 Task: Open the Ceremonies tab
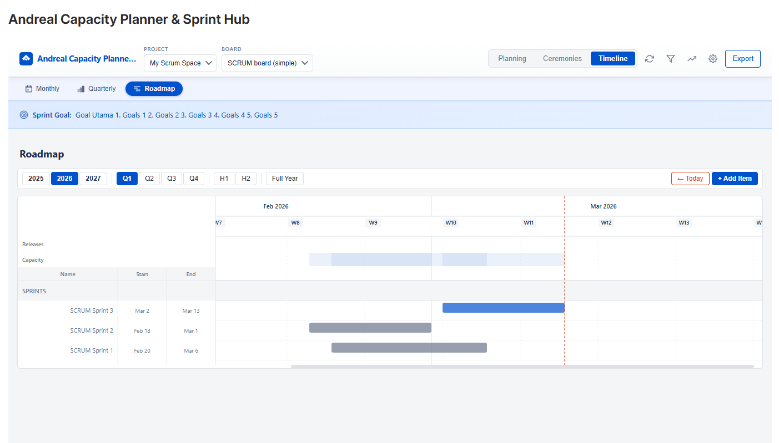click(562, 58)
